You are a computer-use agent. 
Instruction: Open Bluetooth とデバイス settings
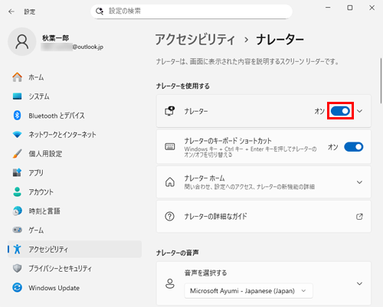[74, 116]
